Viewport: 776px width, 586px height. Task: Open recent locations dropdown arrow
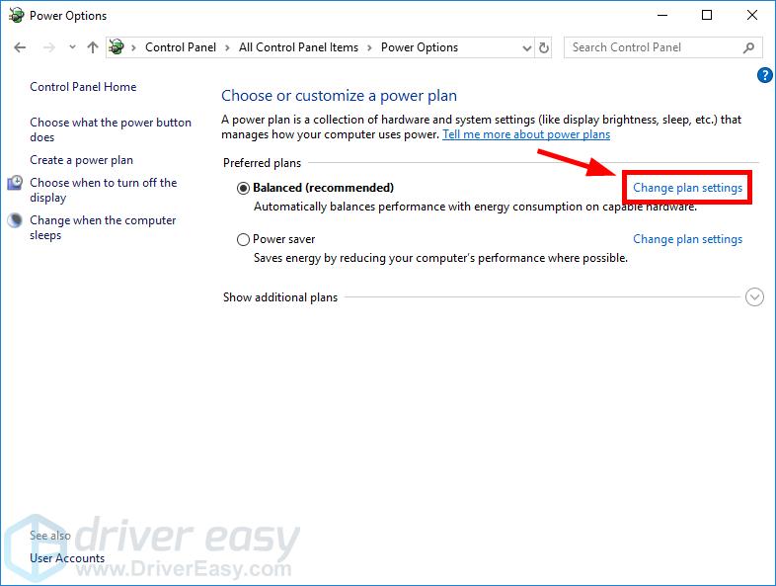pos(72,47)
